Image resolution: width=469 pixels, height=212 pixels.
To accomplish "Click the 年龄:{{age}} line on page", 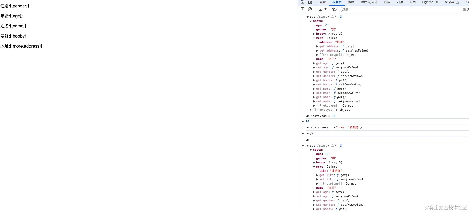I will coord(12,16).
